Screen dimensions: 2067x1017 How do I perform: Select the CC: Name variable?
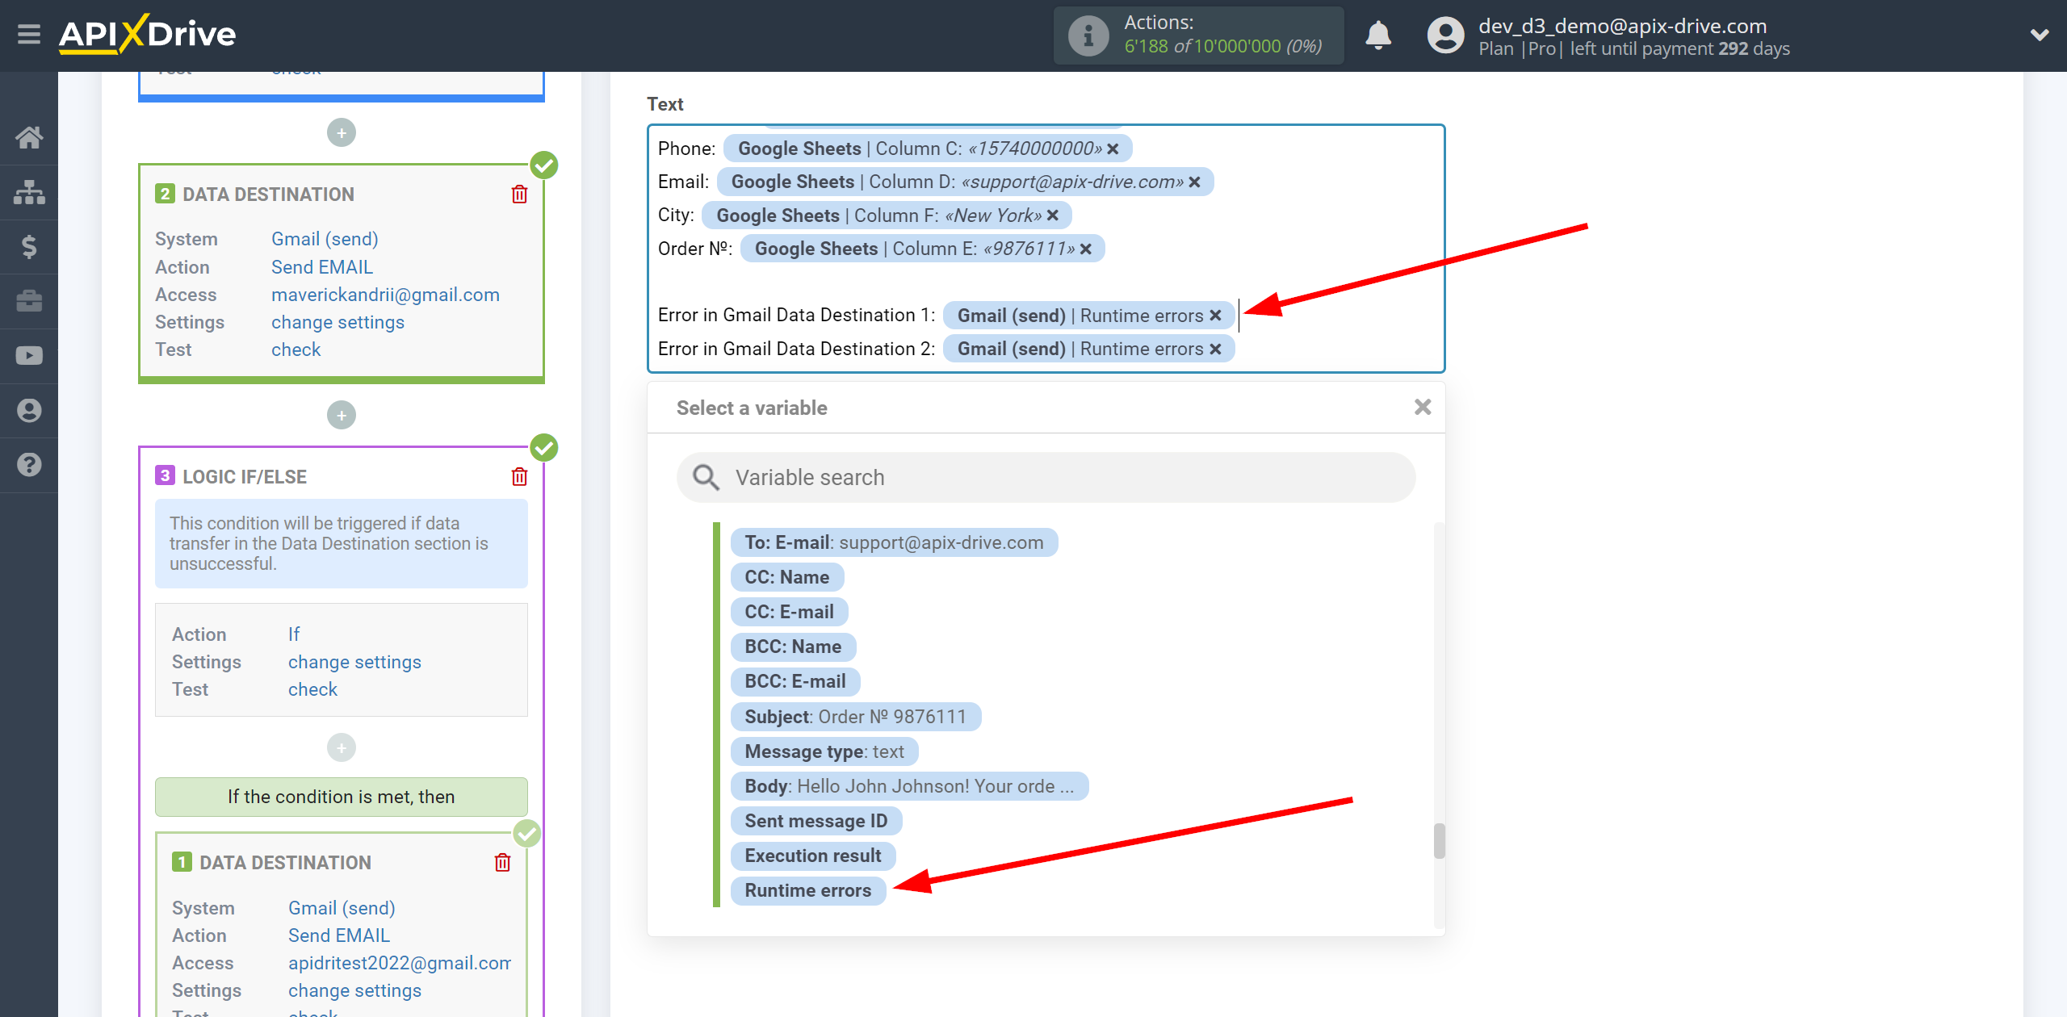[x=786, y=577]
